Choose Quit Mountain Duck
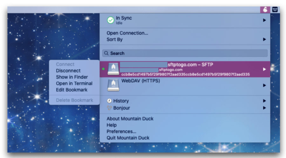This screenshot has height=158, width=286. click(x=128, y=138)
